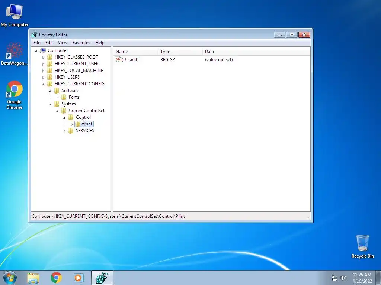Image resolution: width=381 pixels, height=285 pixels.
Task: Click the status bar registry path
Action: (x=108, y=216)
